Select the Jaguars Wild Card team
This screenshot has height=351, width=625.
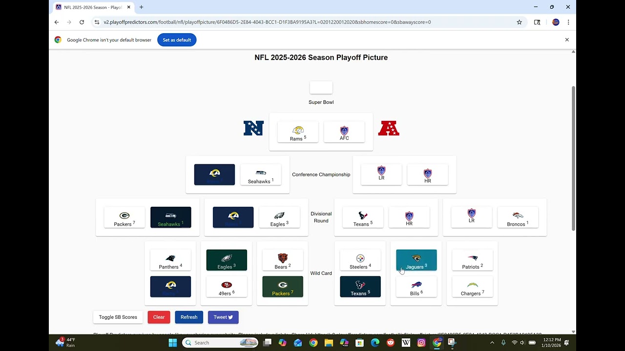[417, 260]
